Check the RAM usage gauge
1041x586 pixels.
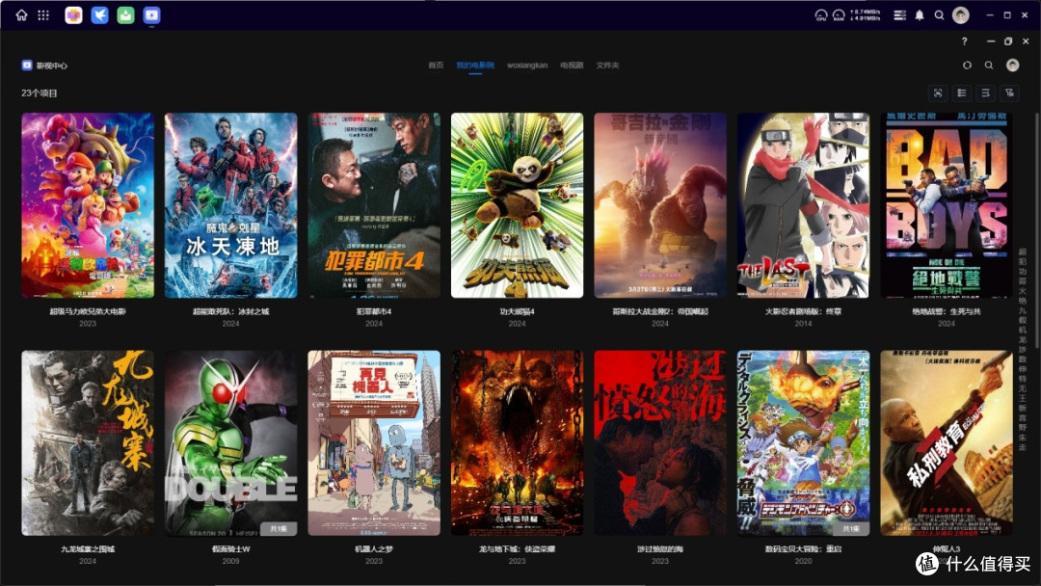[839, 14]
